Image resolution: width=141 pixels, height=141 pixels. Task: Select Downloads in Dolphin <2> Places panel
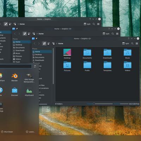42,60
